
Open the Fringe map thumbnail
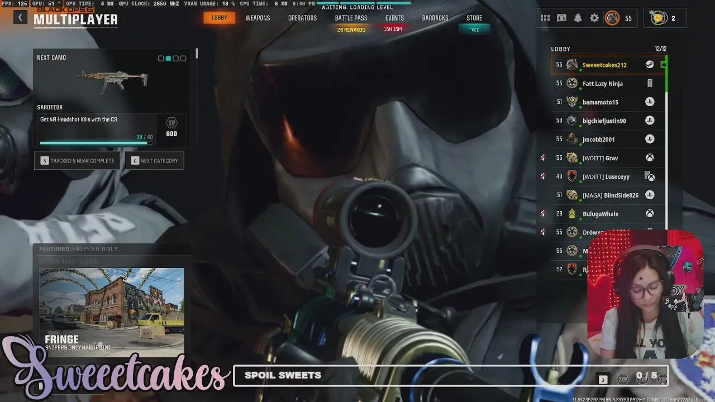click(x=112, y=312)
